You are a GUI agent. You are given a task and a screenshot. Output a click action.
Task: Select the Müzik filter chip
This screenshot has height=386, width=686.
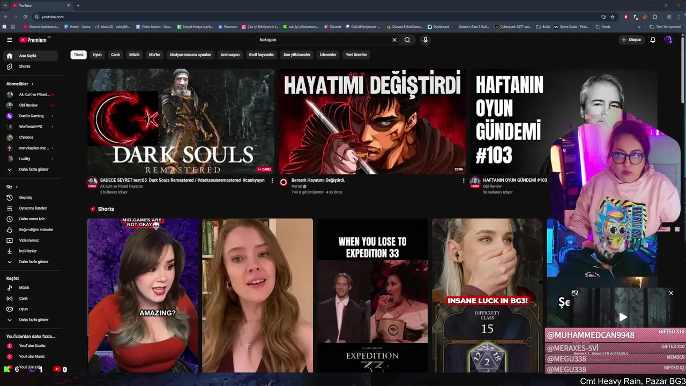[135, 55]
